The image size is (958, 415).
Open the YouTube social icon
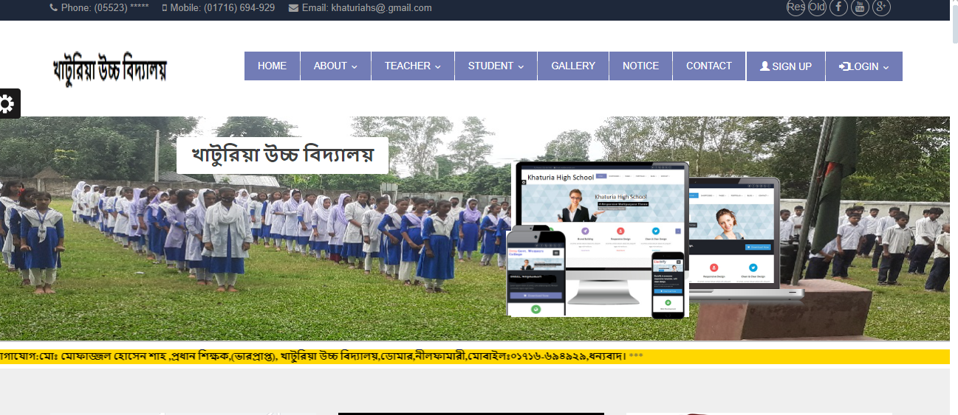click(860, 7)
